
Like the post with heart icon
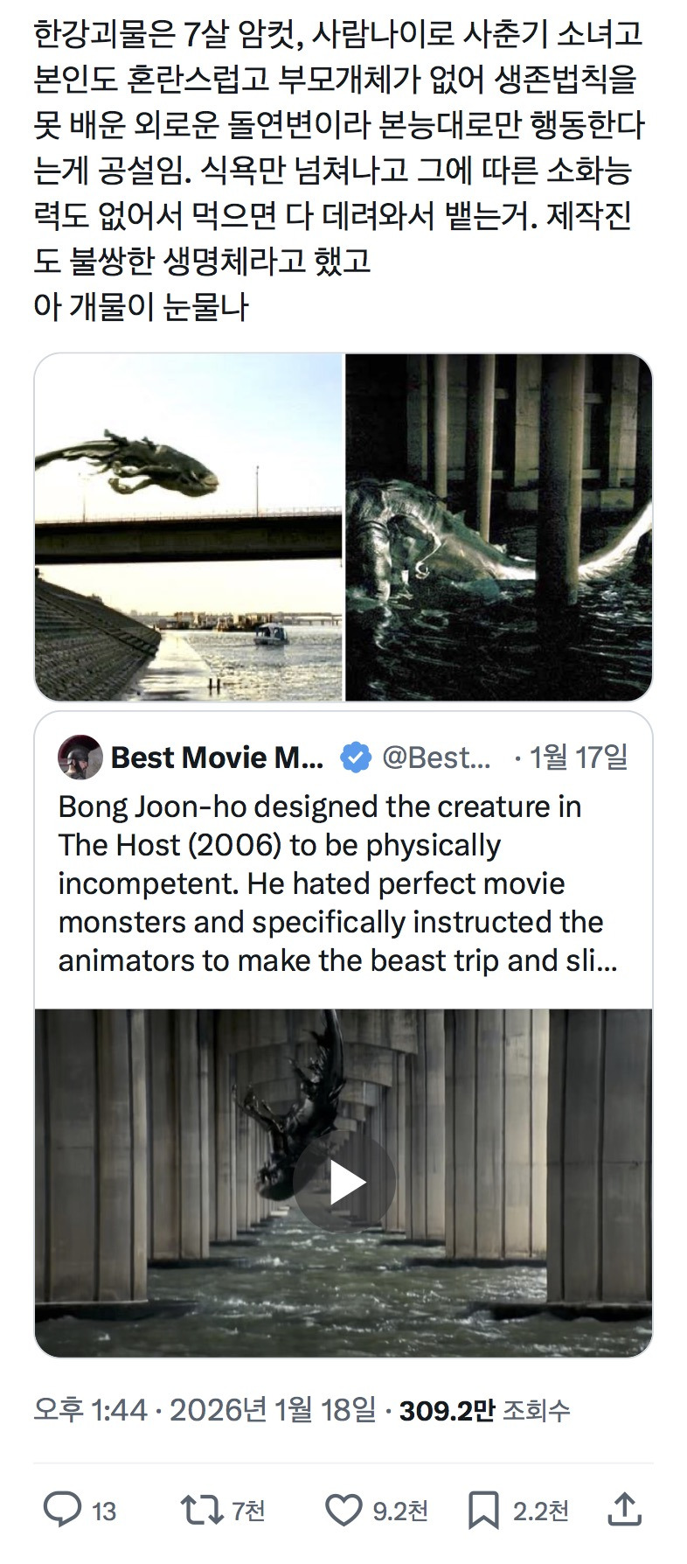[x=343, y=1510]
